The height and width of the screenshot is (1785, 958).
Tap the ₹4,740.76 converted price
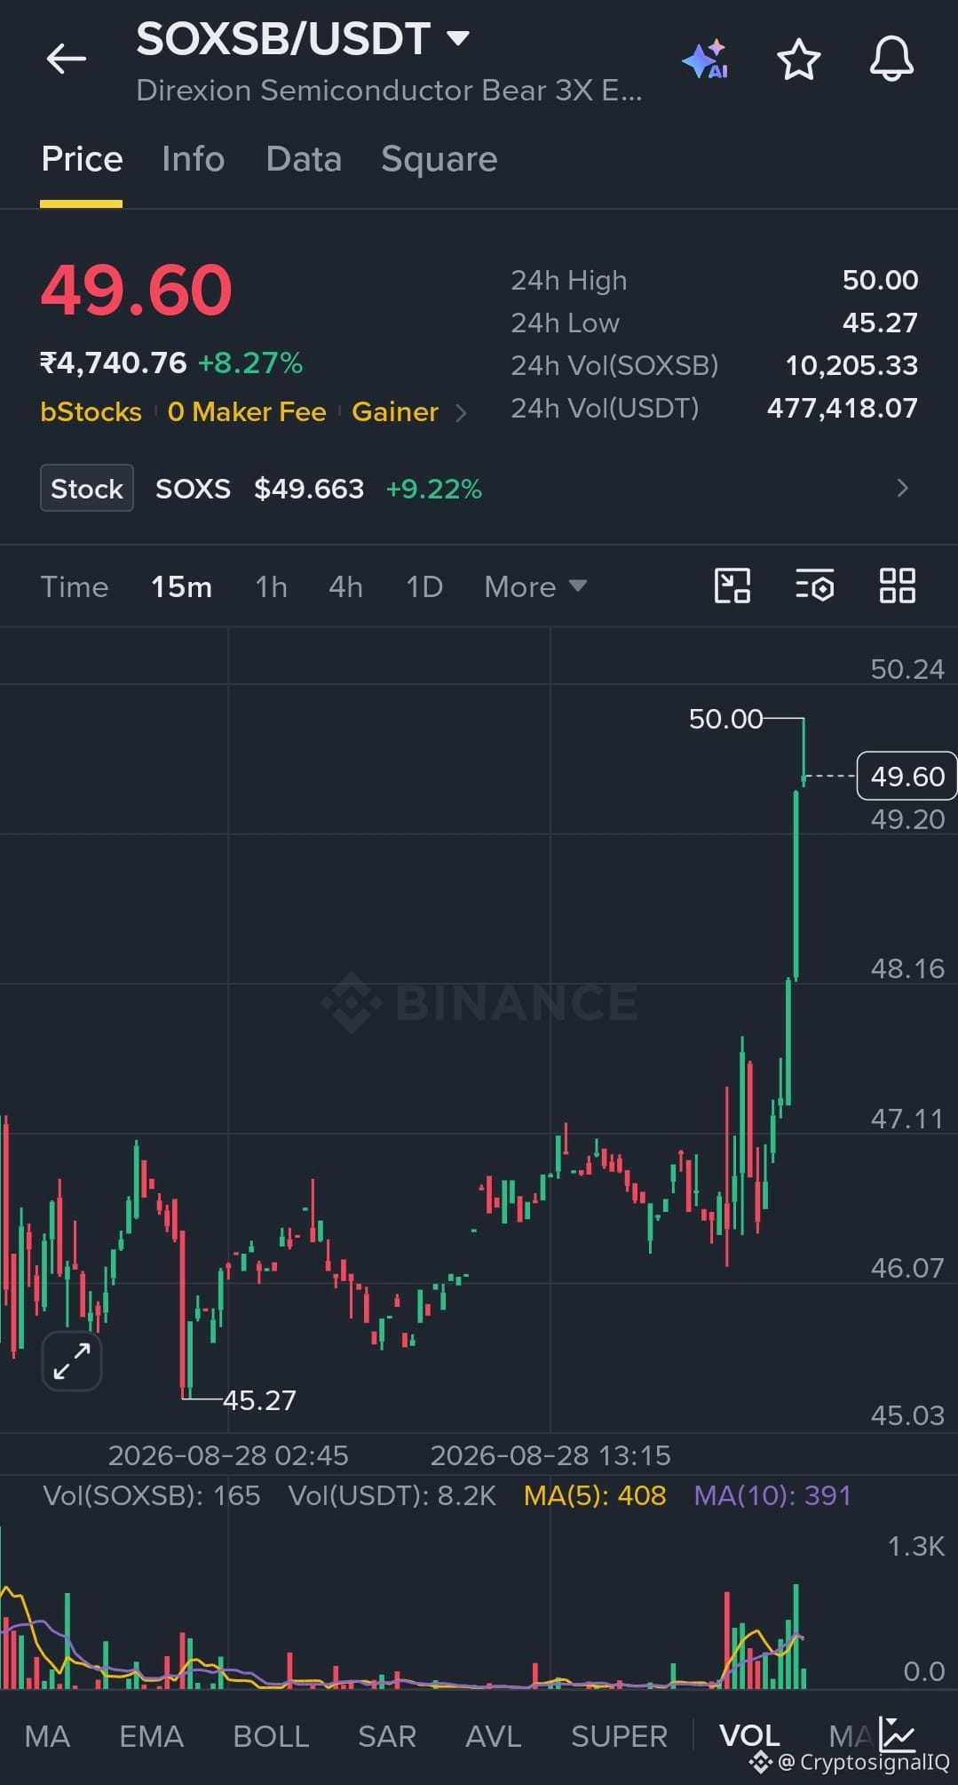pyautogui.click(x=114, y=363)
